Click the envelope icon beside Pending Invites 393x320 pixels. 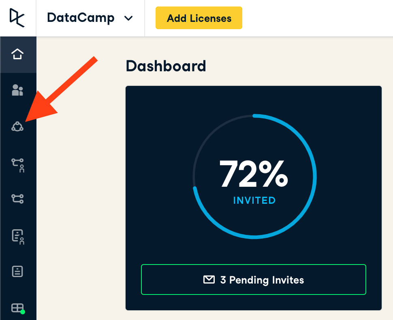[209, 279]
